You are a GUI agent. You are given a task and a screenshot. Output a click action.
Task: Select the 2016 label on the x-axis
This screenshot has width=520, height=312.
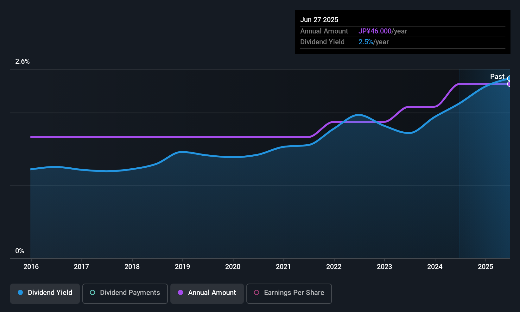(x=31, y=267)
